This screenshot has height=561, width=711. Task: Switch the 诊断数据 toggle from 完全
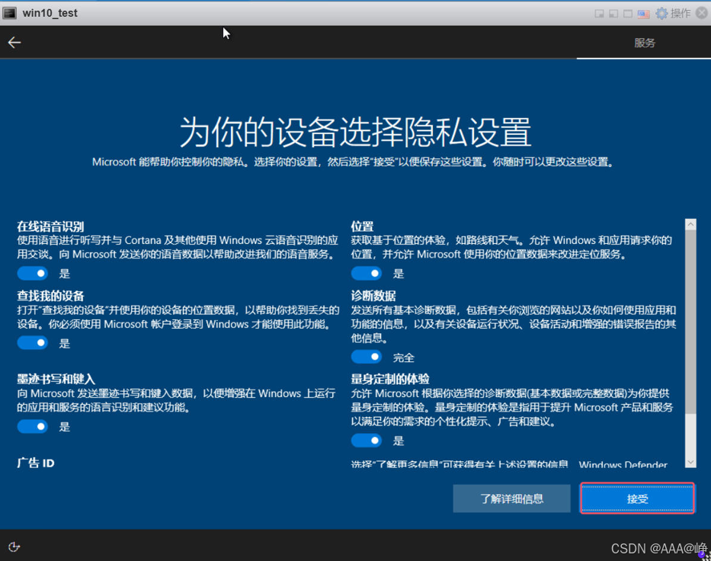coord(367,357)
